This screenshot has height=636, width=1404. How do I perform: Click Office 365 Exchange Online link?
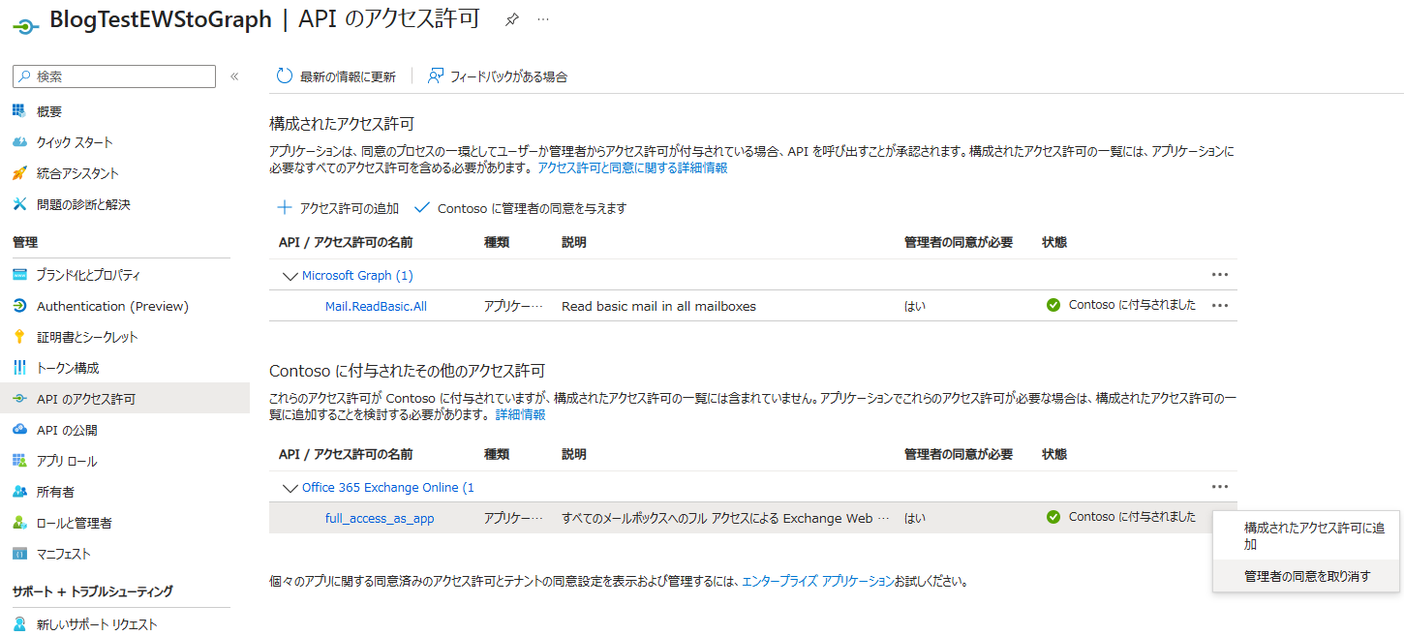click(388, 487)
